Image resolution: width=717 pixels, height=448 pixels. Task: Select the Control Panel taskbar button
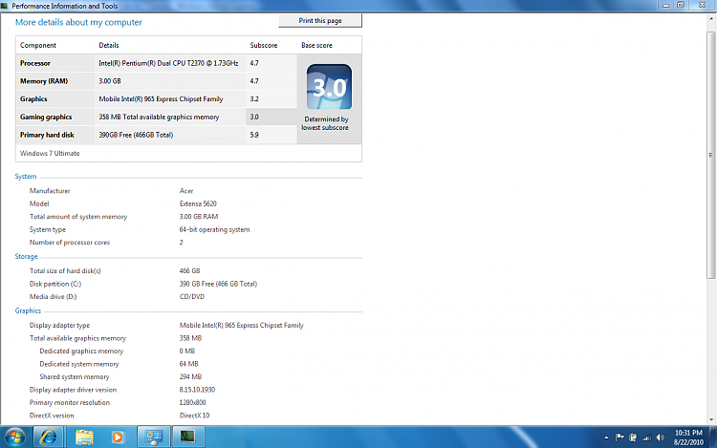[154, 437]
